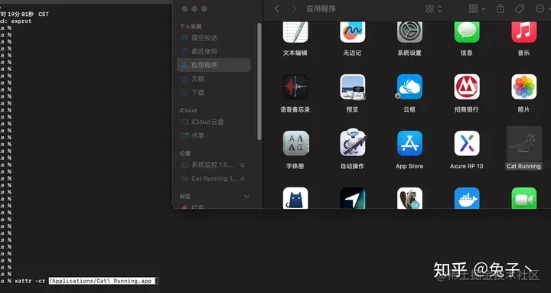This screenshot has width=551, height=293.
Task: Open the group-by grid dropdown
Action: click(477, 8)
